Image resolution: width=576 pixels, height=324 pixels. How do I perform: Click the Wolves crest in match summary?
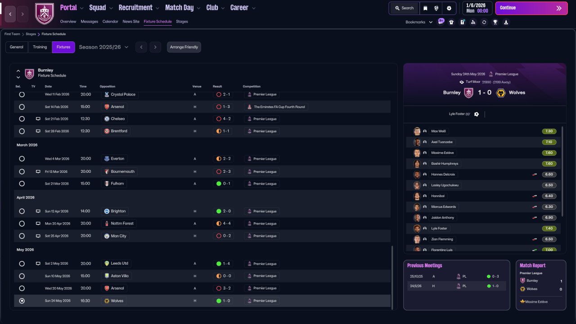[500, 93]
